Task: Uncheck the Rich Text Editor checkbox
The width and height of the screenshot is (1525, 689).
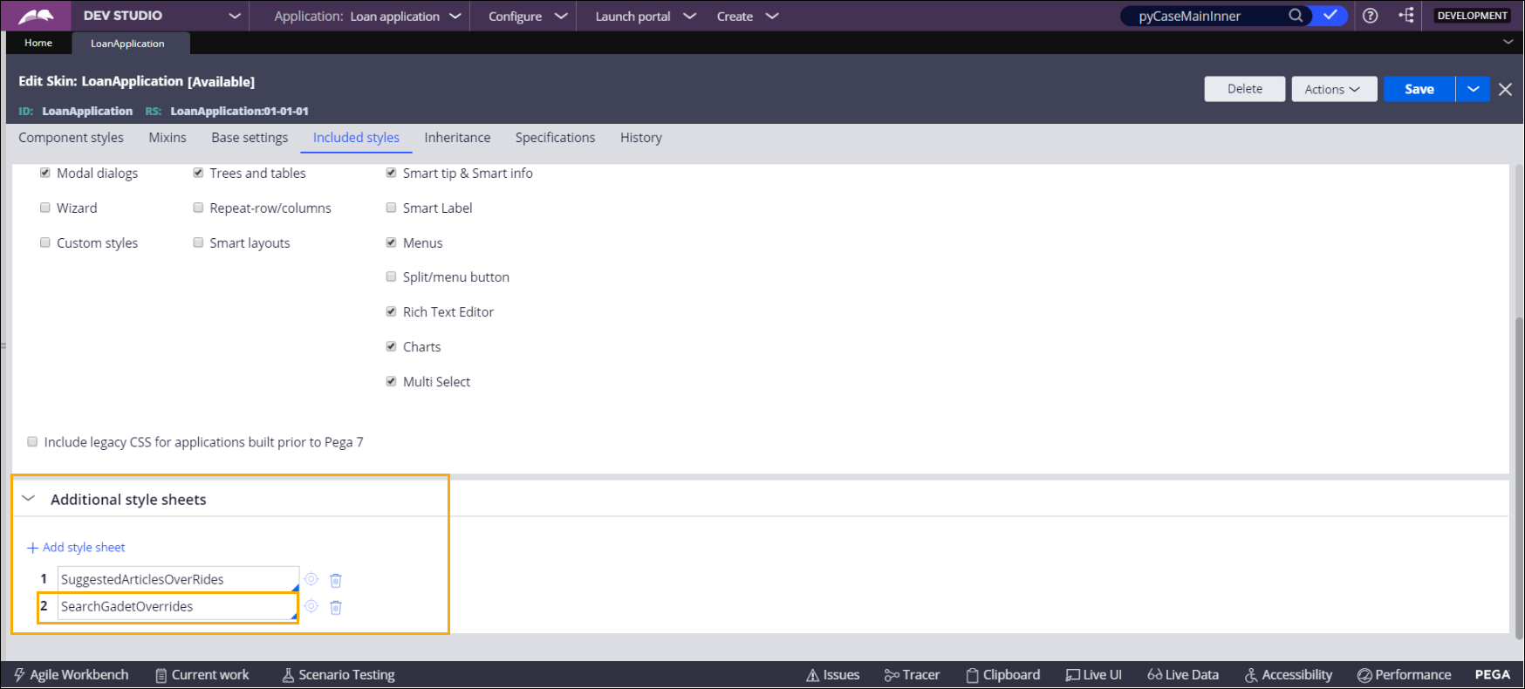Action: (392, 311)
